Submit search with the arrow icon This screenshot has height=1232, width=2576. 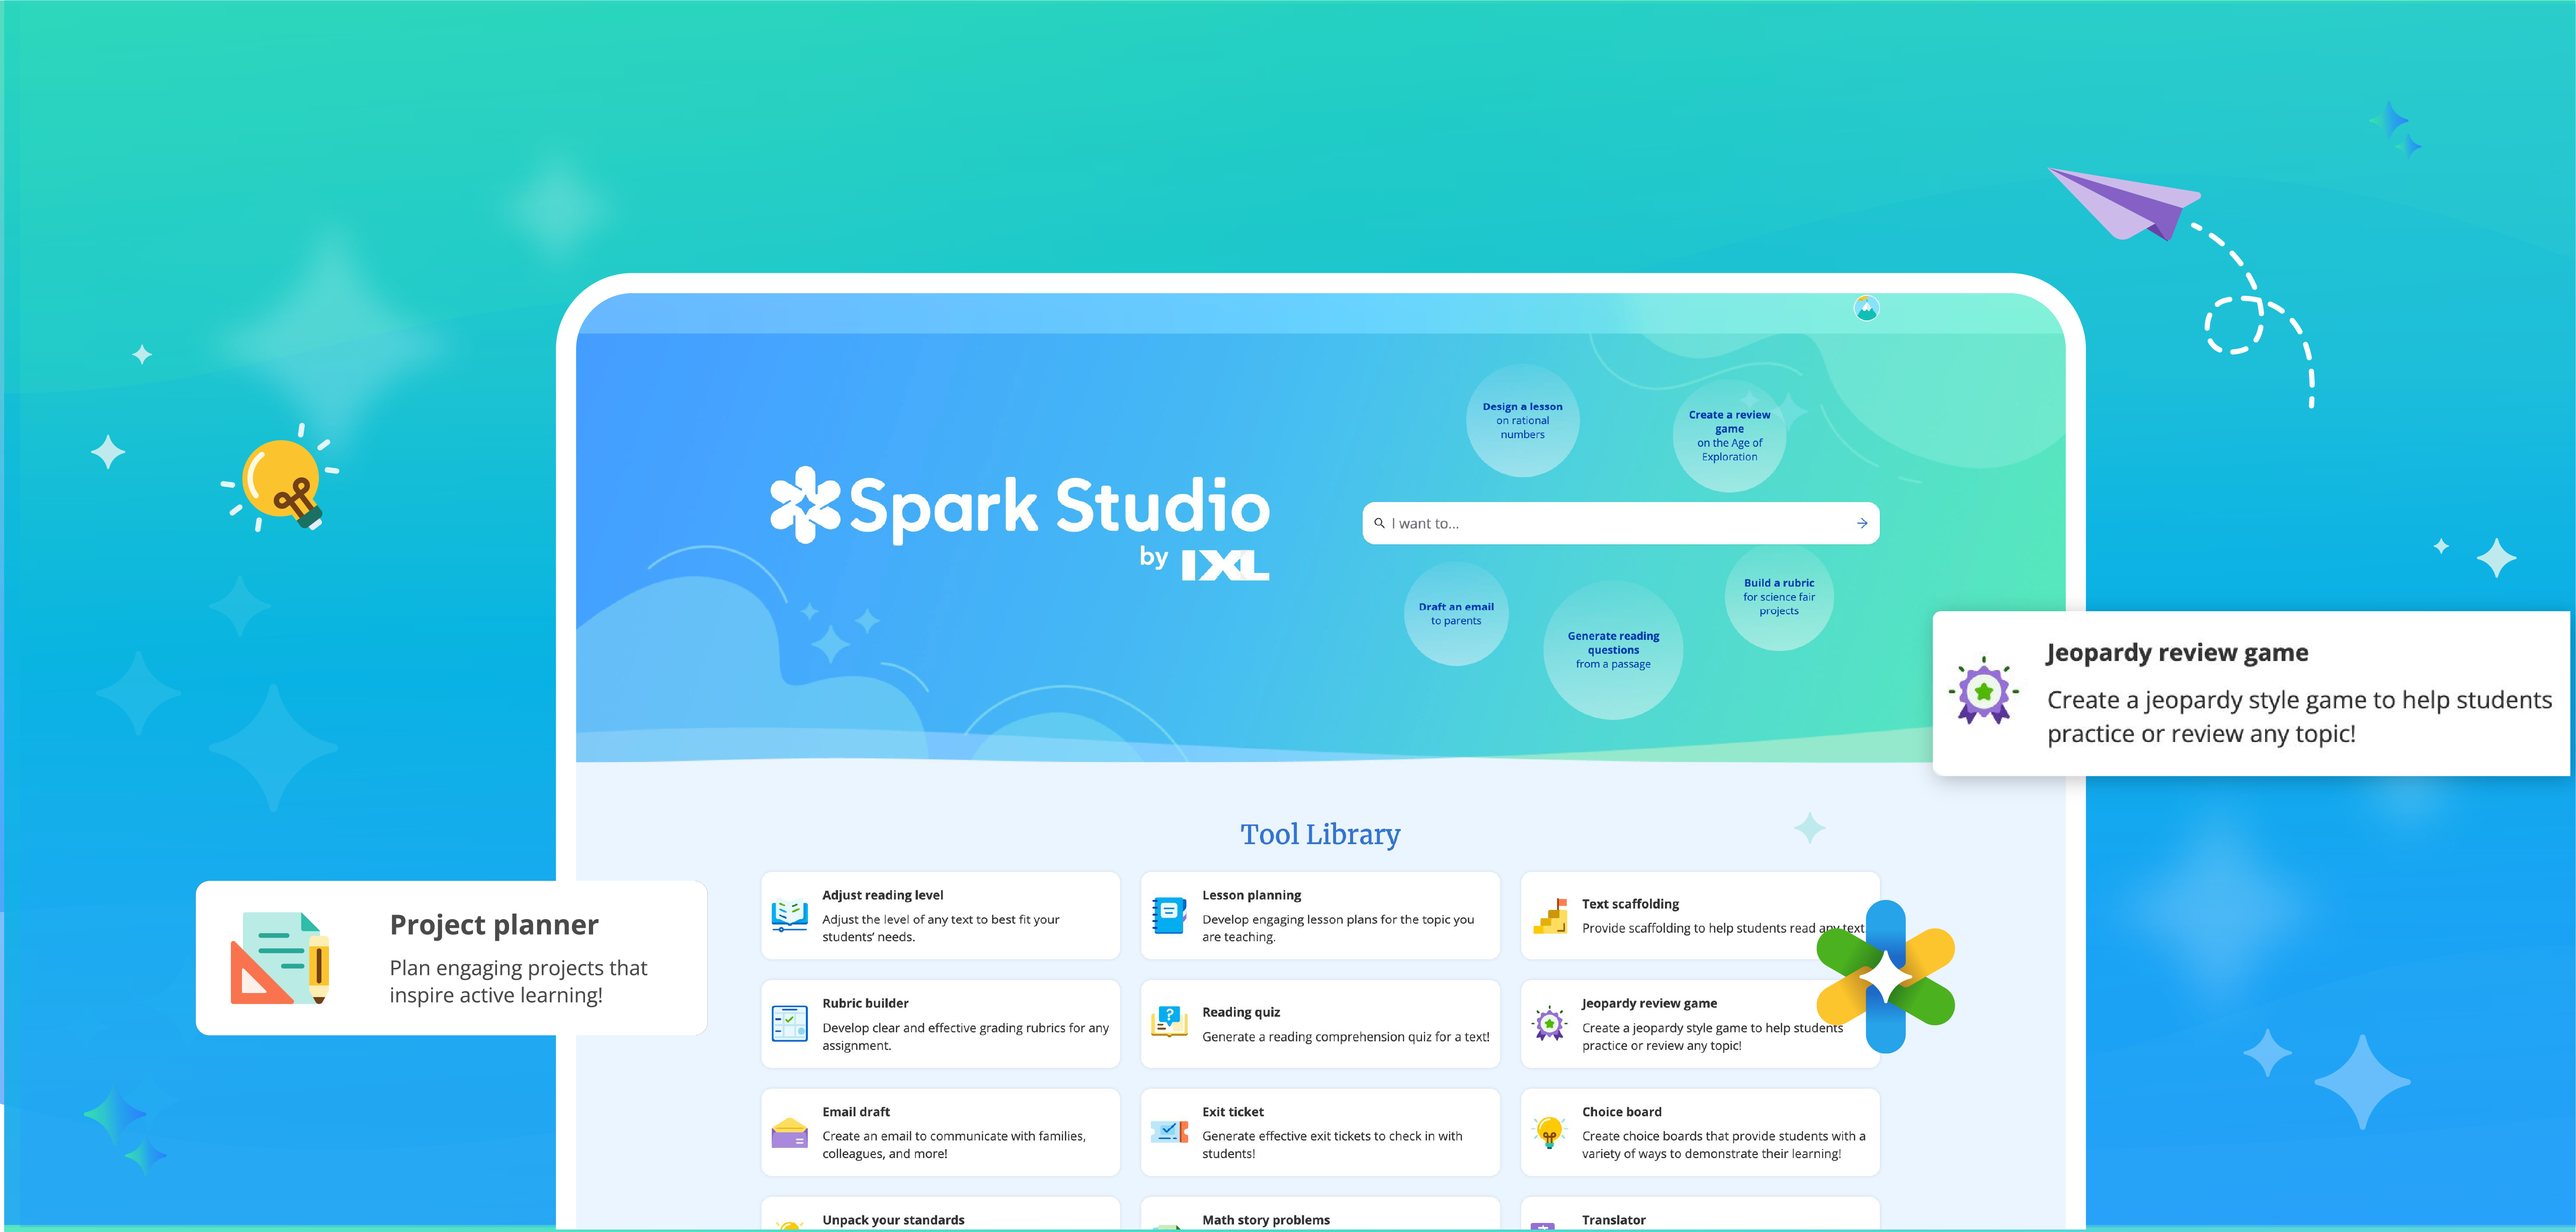[1862, 523]
